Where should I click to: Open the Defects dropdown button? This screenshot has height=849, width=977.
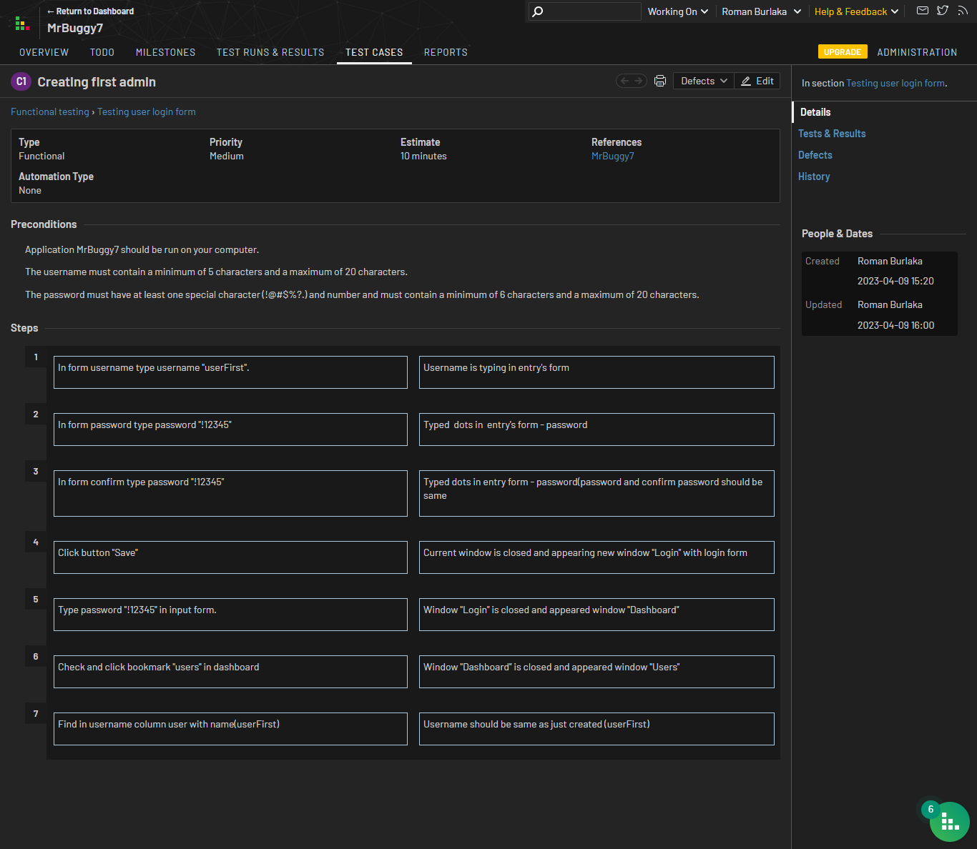point(703,81)
